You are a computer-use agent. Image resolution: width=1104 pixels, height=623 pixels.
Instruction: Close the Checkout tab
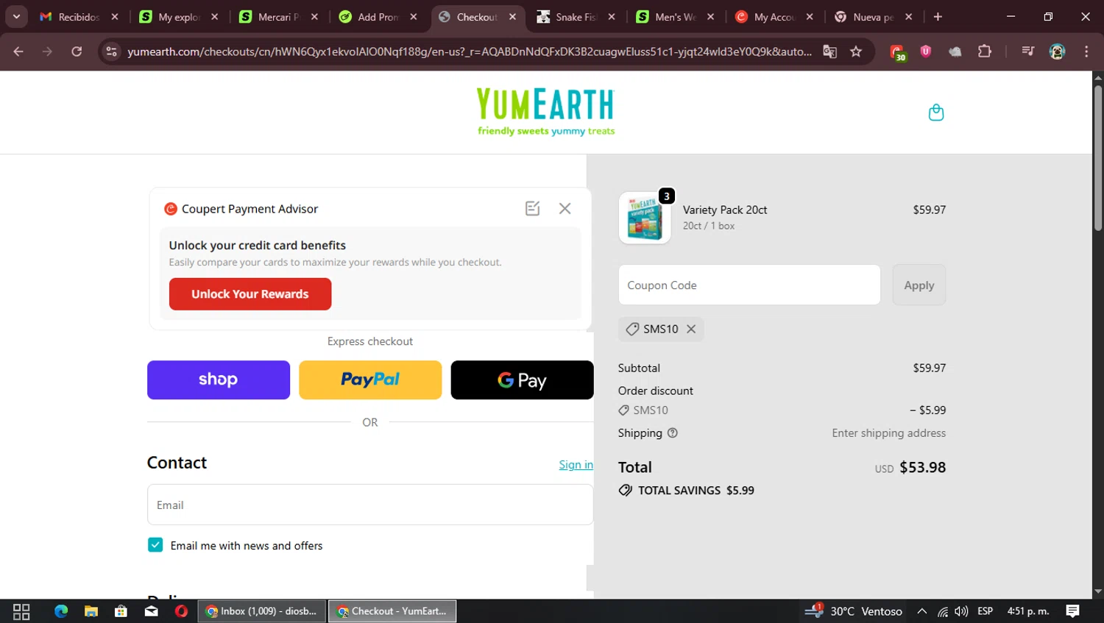[512, 17]
